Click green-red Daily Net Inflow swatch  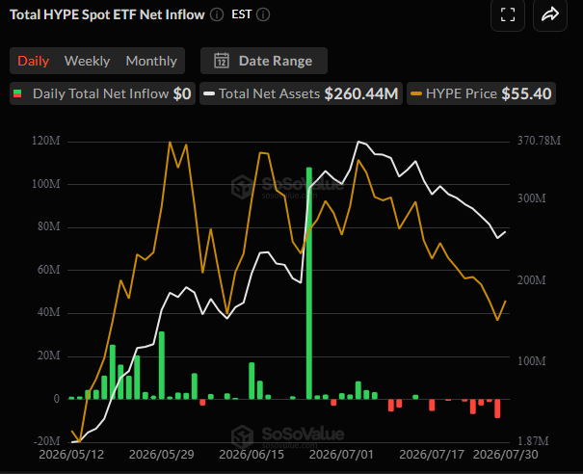pos(17,93)
